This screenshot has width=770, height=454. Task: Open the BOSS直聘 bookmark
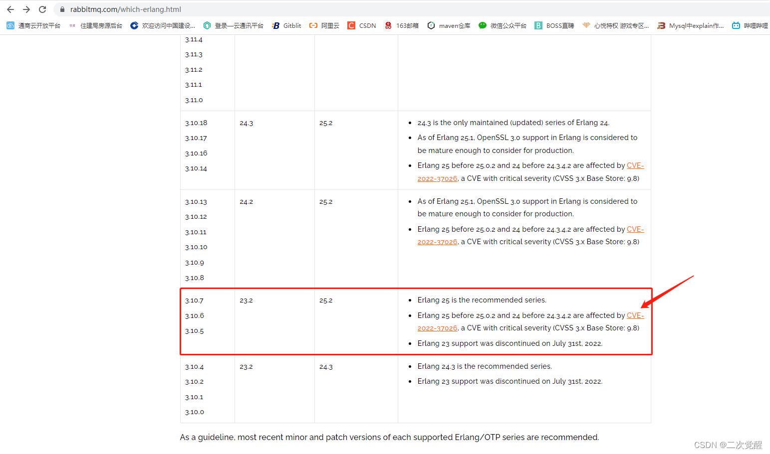click(554, 25)
